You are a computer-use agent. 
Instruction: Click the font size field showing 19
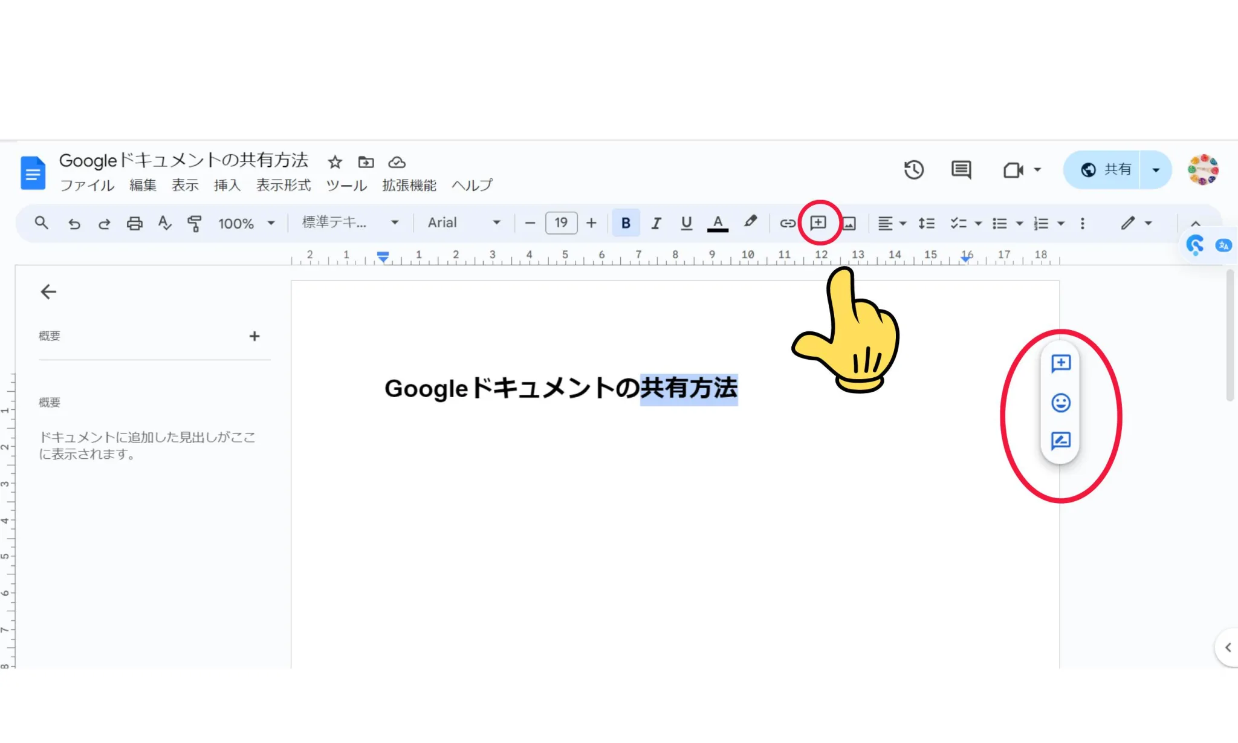coord(561,223)
